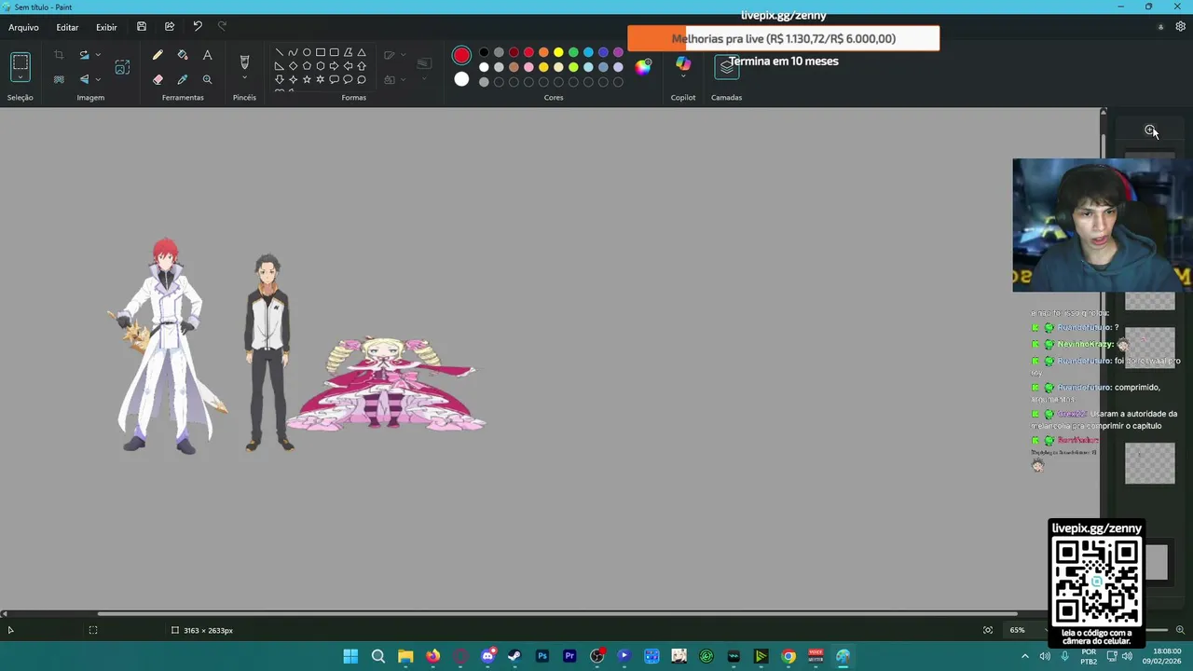
Task: Toggle the Camadas layers panel
Action: point(727,67)
